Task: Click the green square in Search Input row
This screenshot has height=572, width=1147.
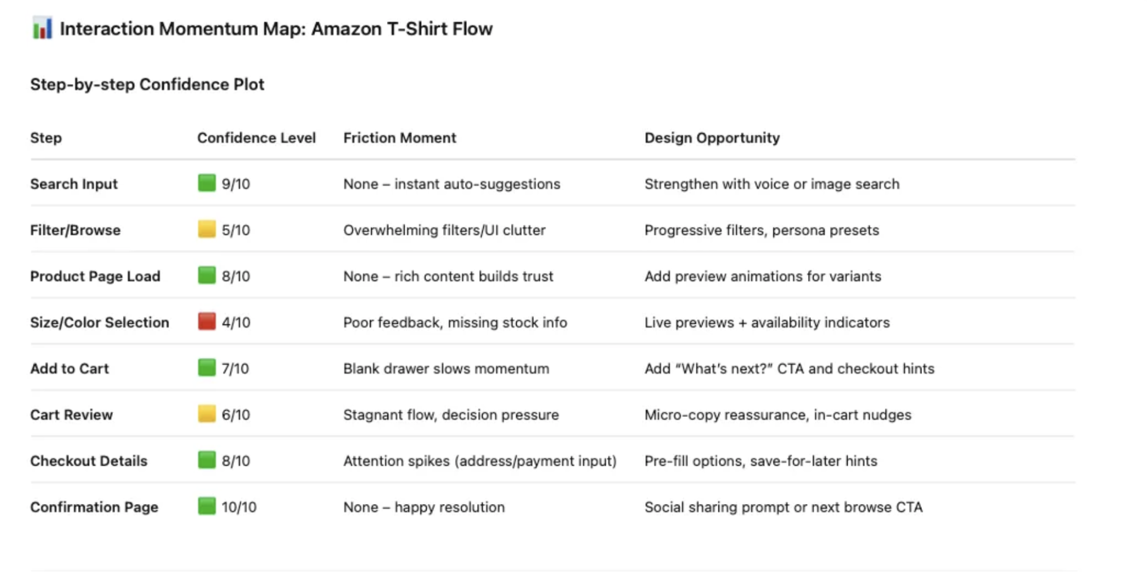Action: (207, 183)
